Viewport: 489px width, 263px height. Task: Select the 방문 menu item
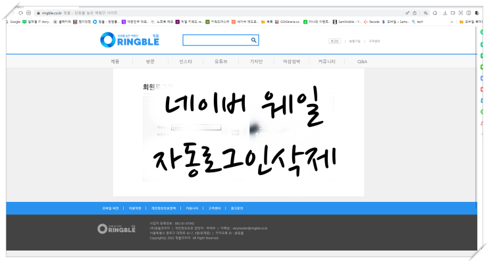coord(150,61)
